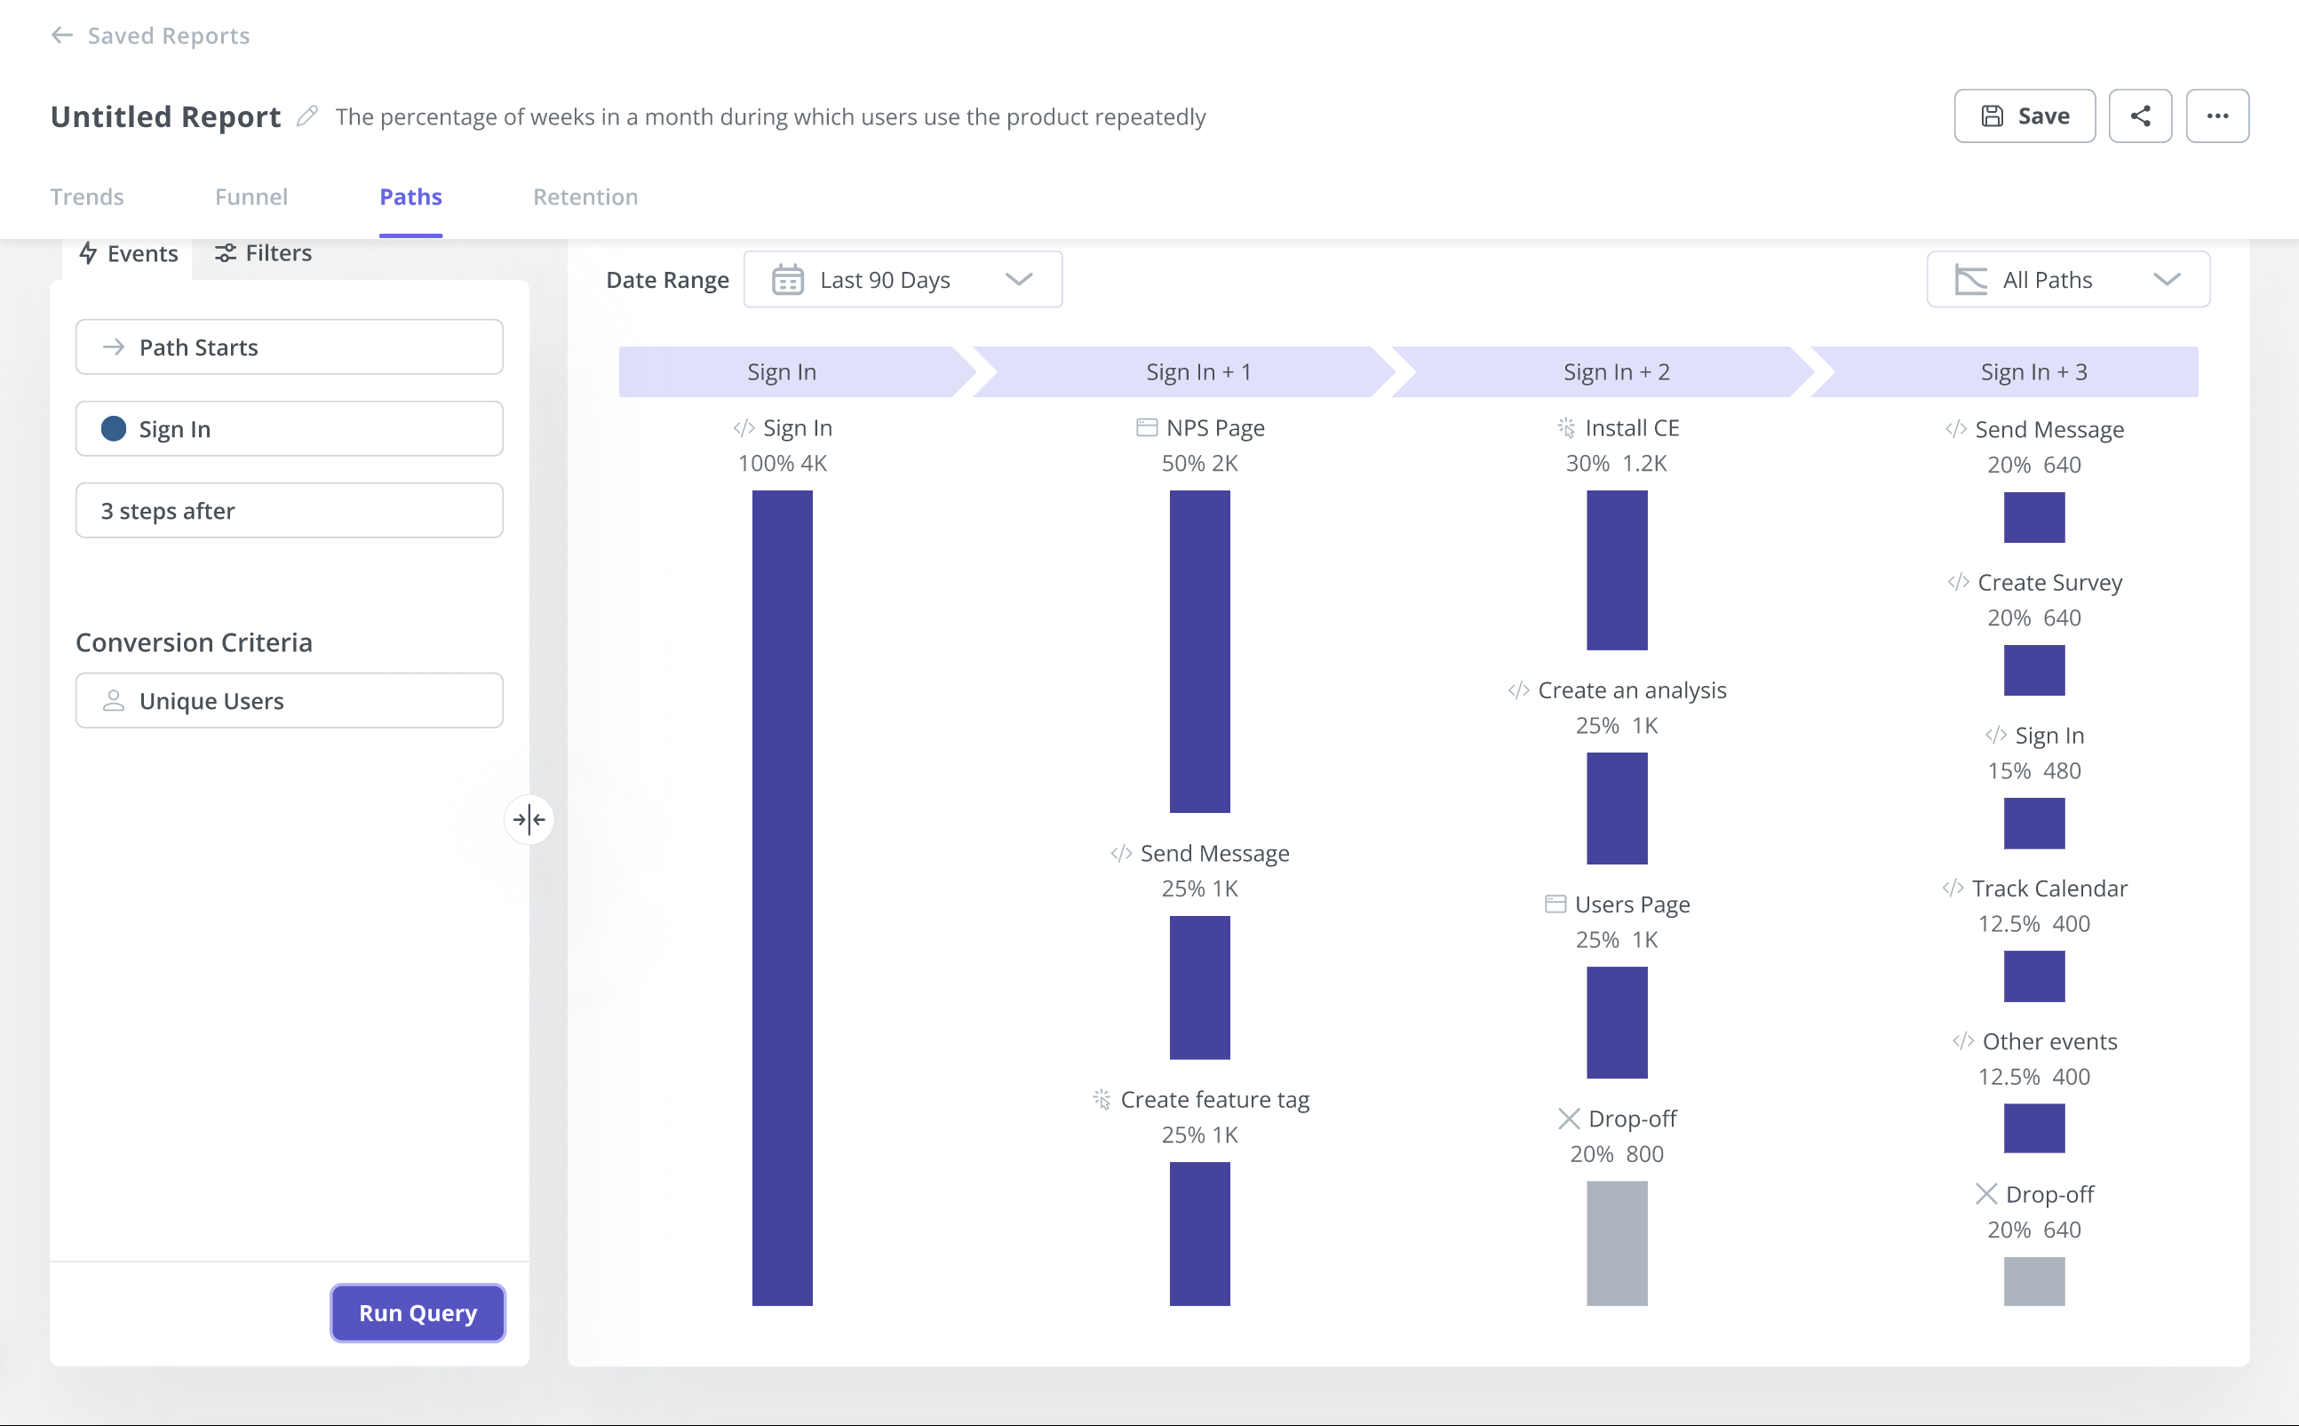Open Saved Reports

167,35
